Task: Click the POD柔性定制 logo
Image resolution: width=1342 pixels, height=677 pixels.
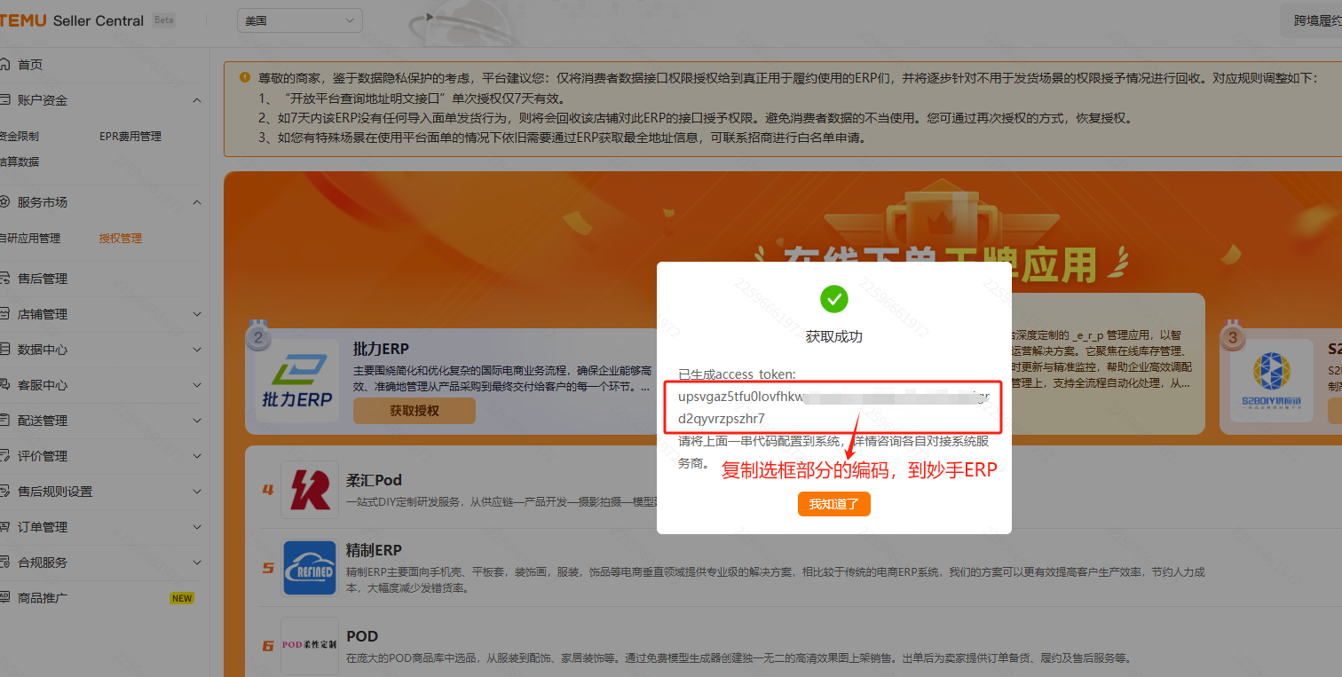Action: coord(310,645)
